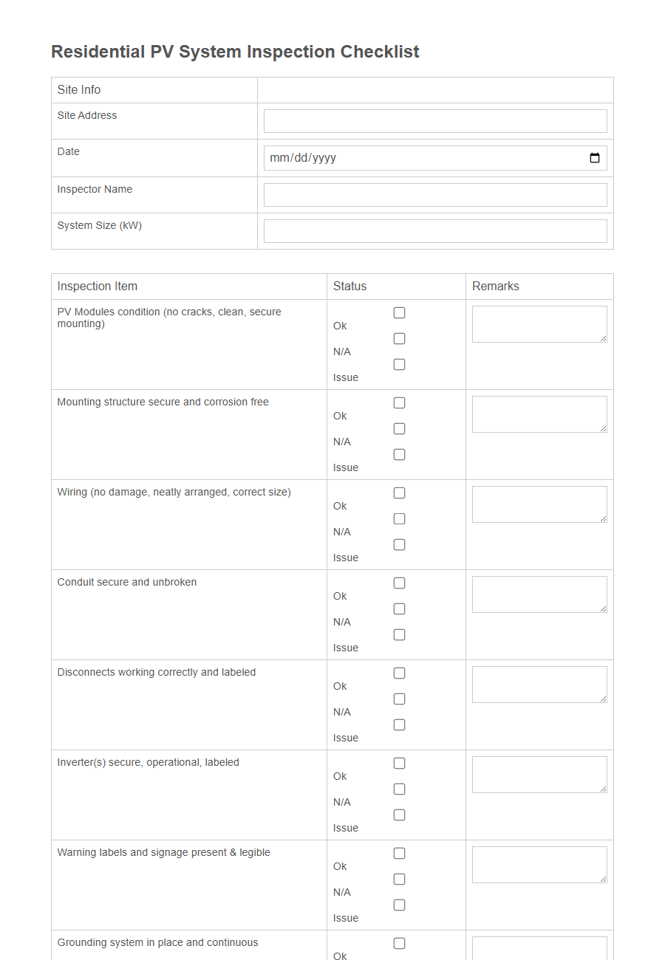Click the Inspector Name input field
665x960 pixels.
click(435, 194)
